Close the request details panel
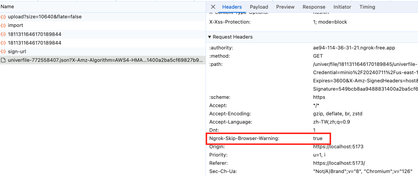418x176 pixels. [x=213, y=7]
